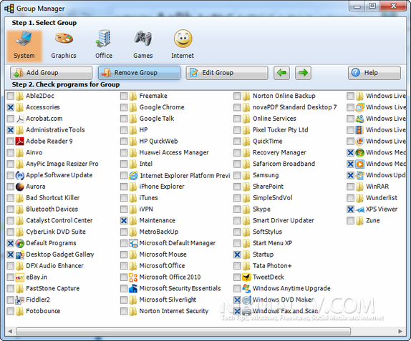Check the Google Chrome checkbox
411x341 pixels.
[124, 107]
